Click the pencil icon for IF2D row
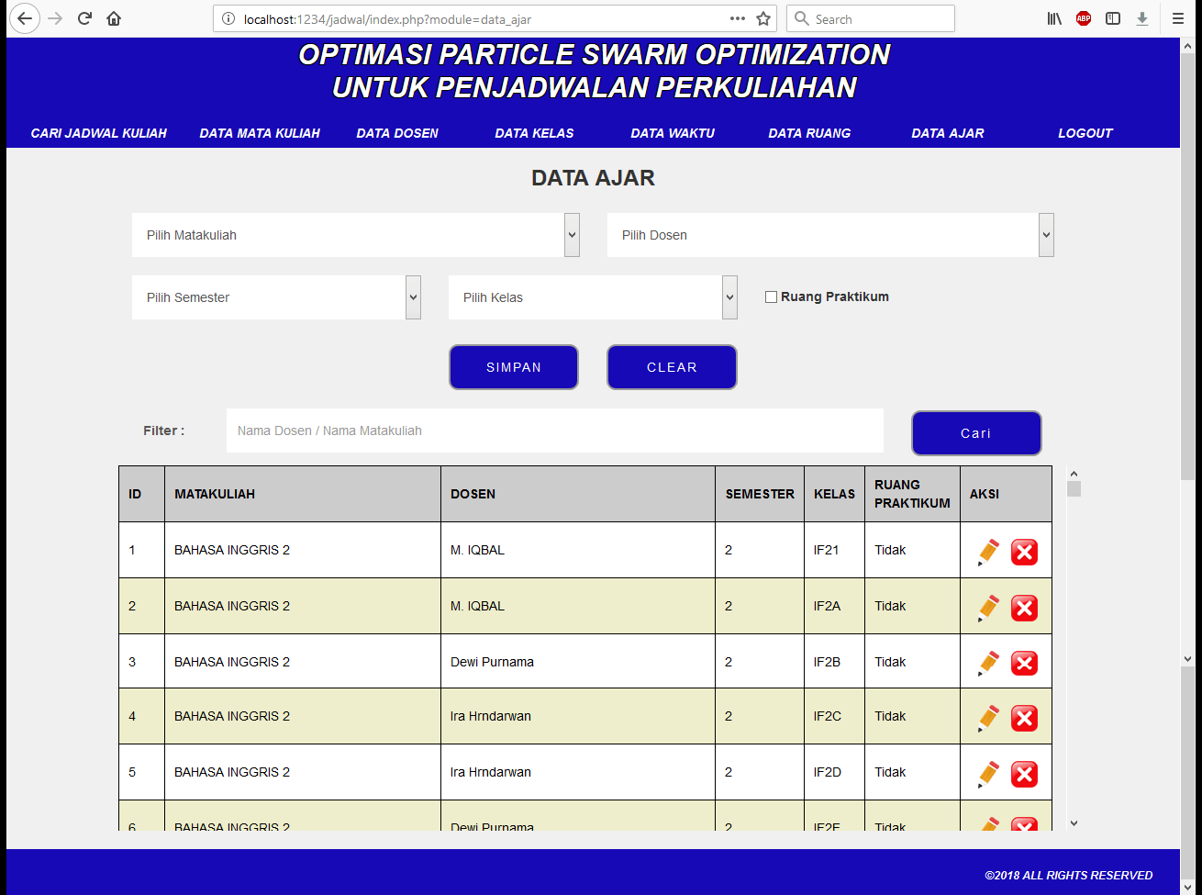Screen dimensions: 1202x895 click(988, 774)
